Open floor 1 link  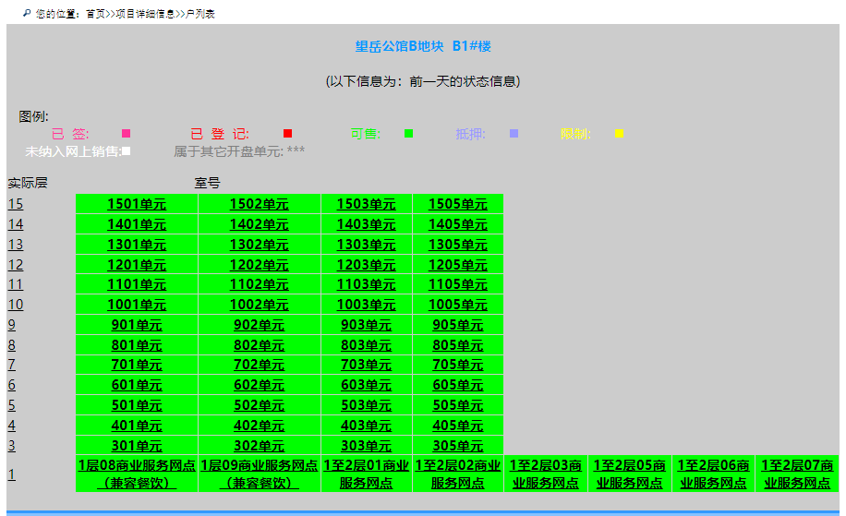(11, 474)
